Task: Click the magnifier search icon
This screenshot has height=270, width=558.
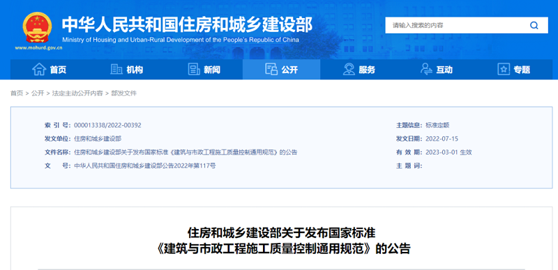Action: tap(534, 25)
